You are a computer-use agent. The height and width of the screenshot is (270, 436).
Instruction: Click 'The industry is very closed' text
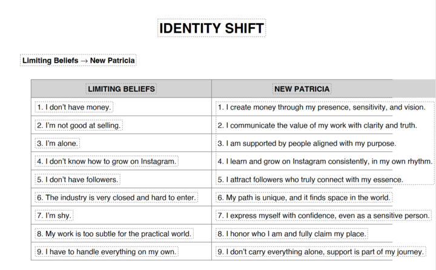tap(116, 197)
